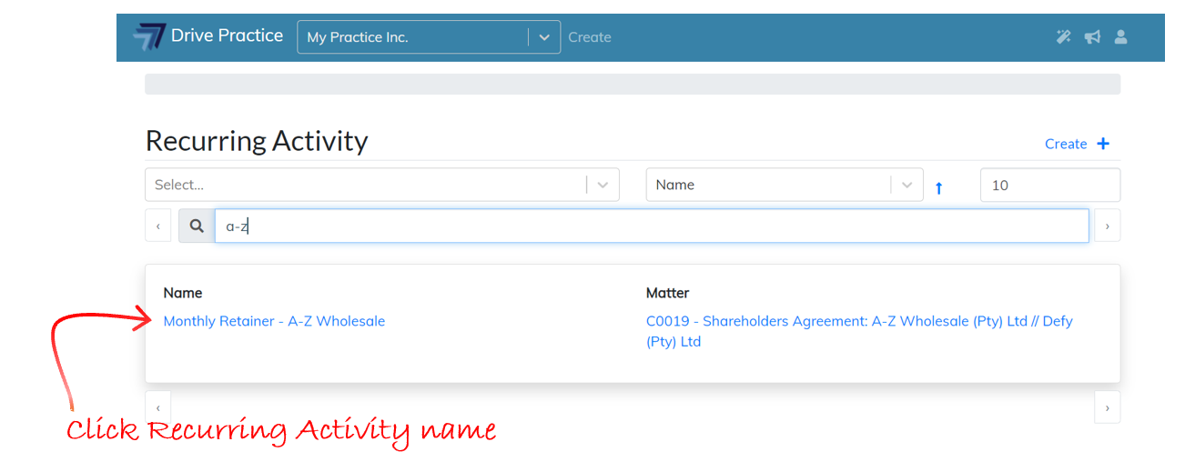Open the megaphone announcements icon
Screen dimensions: 1185x472
[x=1092, y=37]
